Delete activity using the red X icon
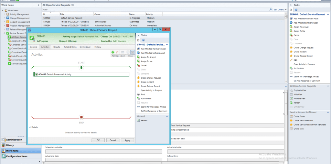 click(117, 52)
